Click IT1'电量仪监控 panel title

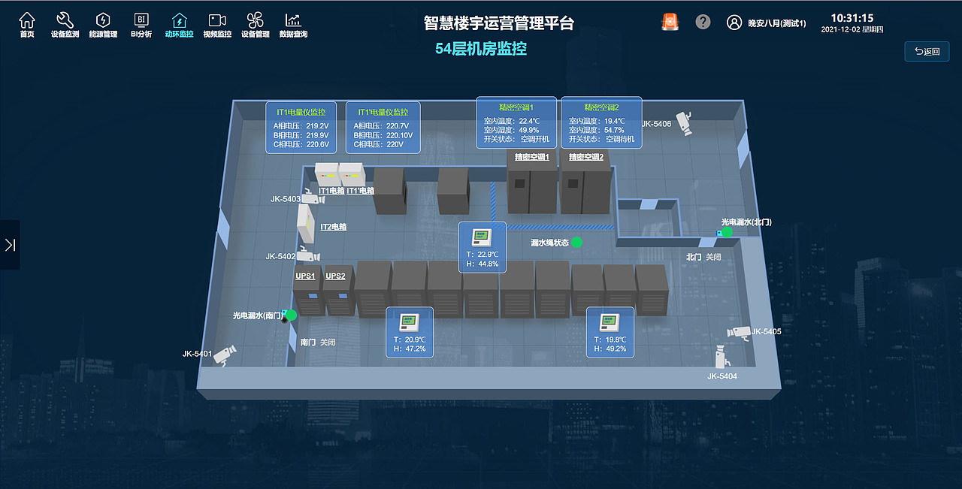pyautogui.click(x=383, y=112)
